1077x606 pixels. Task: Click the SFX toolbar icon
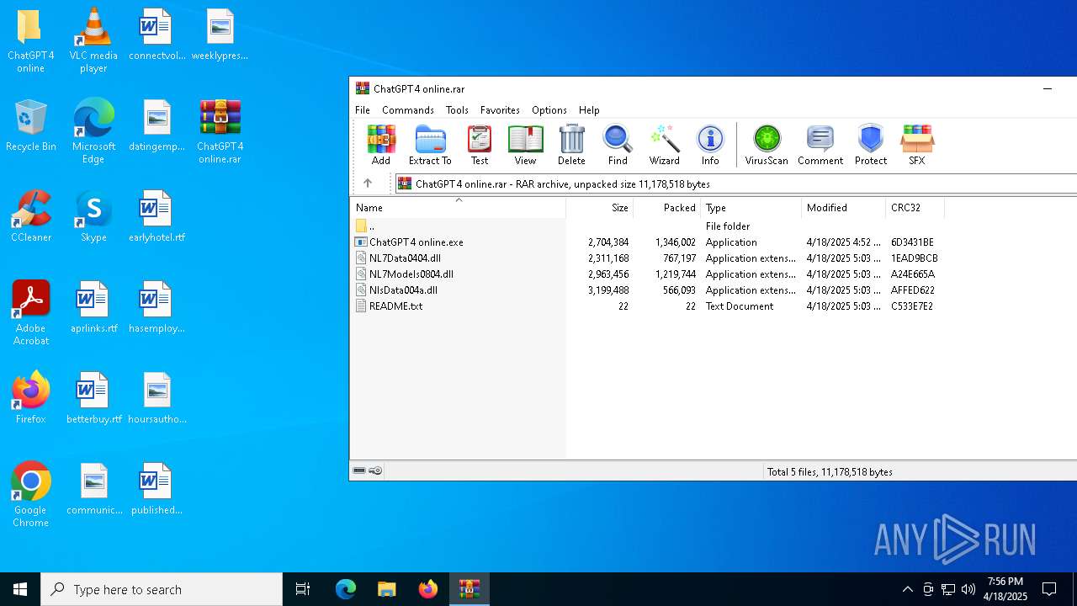coord(917,145)
